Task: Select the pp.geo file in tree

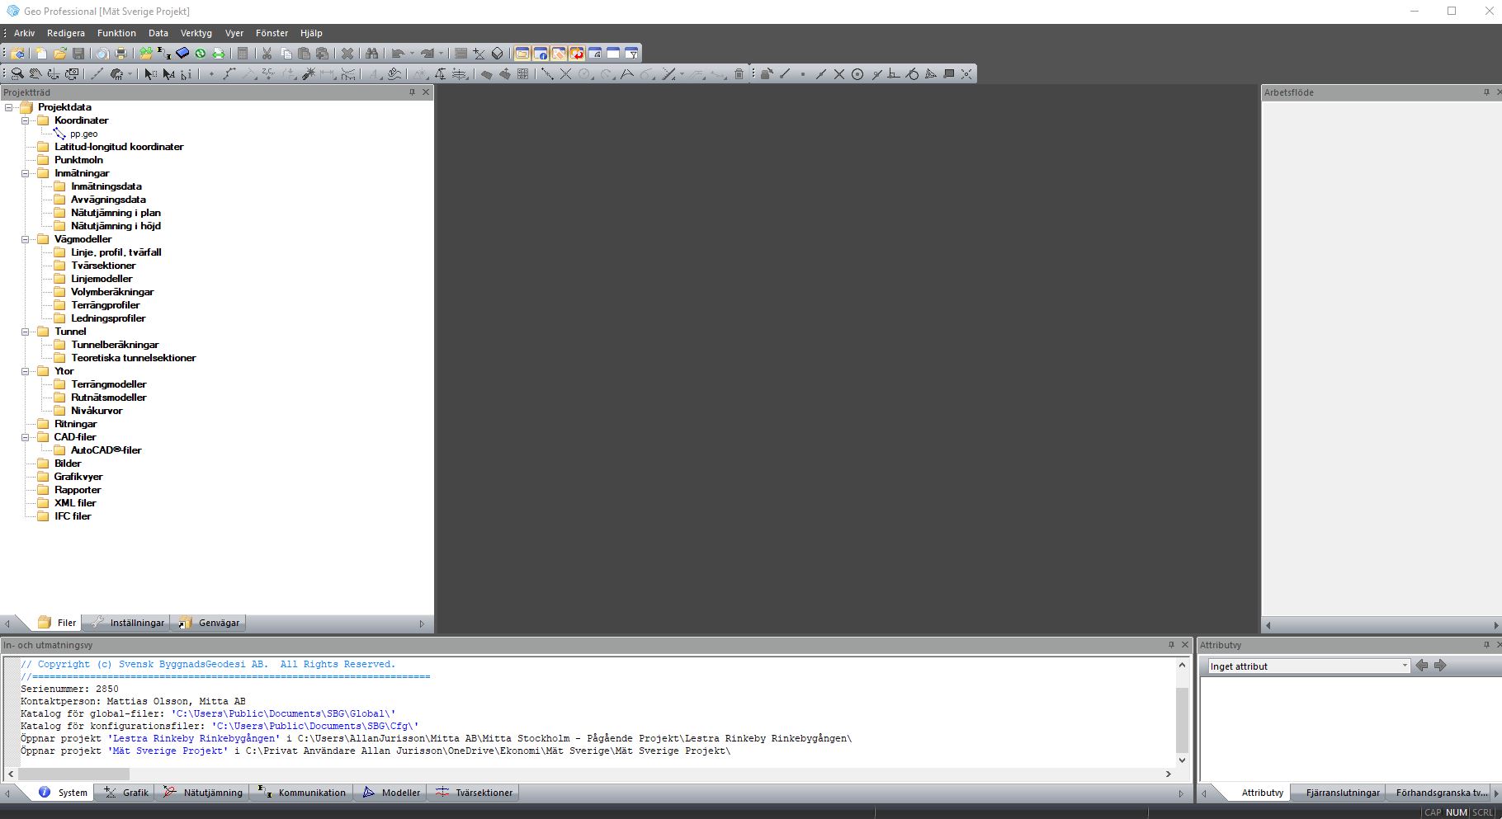Action: [x=83, y=134]
